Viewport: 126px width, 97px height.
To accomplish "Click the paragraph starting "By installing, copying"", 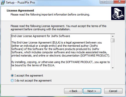I will pos(61,64).
